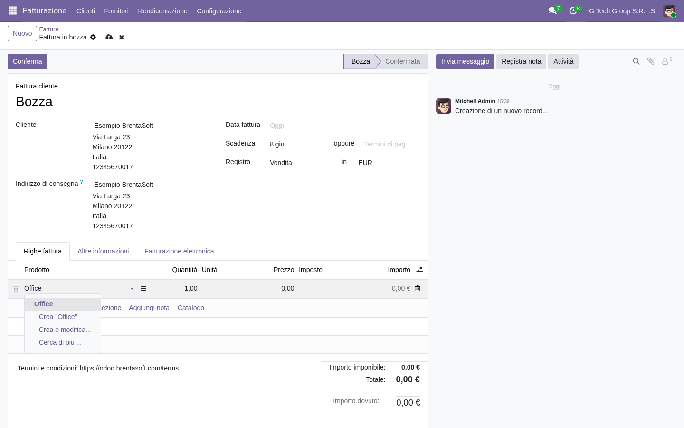This screenshot has width=684, height=428.
Task: Open the Configurazione menu
Action: pos(219,11)
